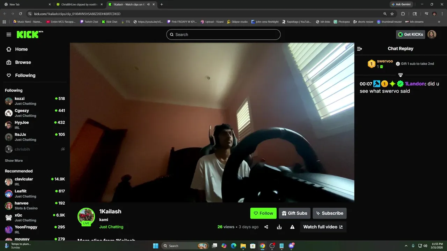This screenshot has height=251, width=447.
Task: Open Microsoft Edge from the taskbar
Action: click(234, 246)
